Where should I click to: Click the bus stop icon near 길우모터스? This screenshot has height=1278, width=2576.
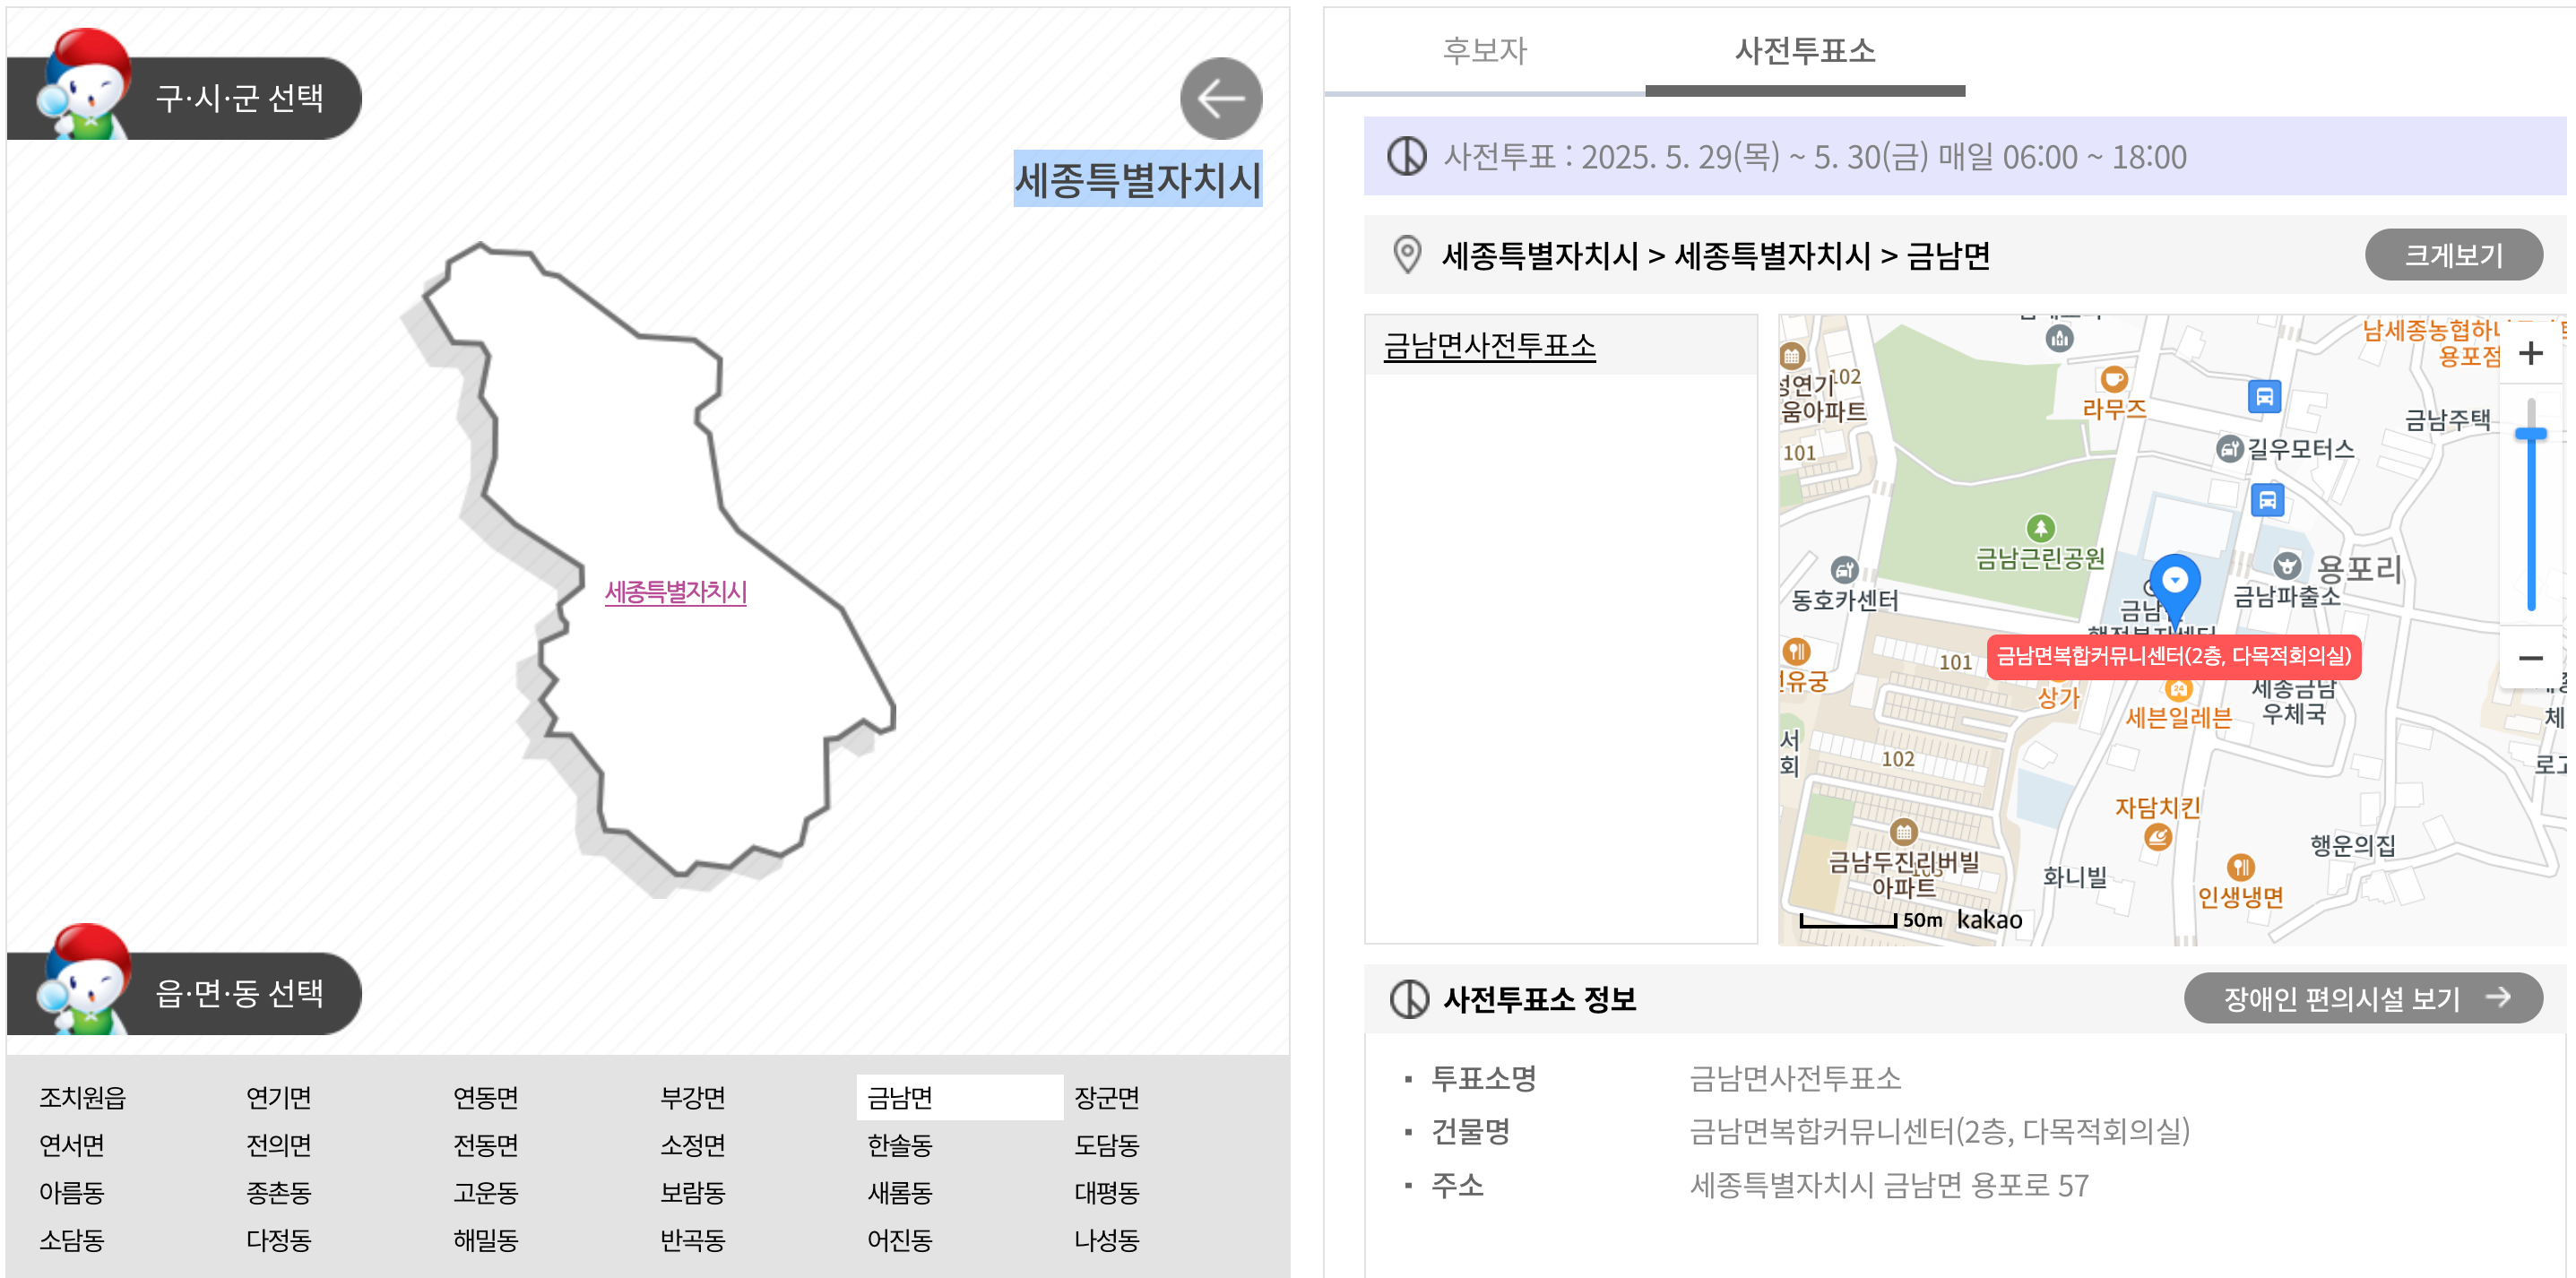tap(2265, 396)
